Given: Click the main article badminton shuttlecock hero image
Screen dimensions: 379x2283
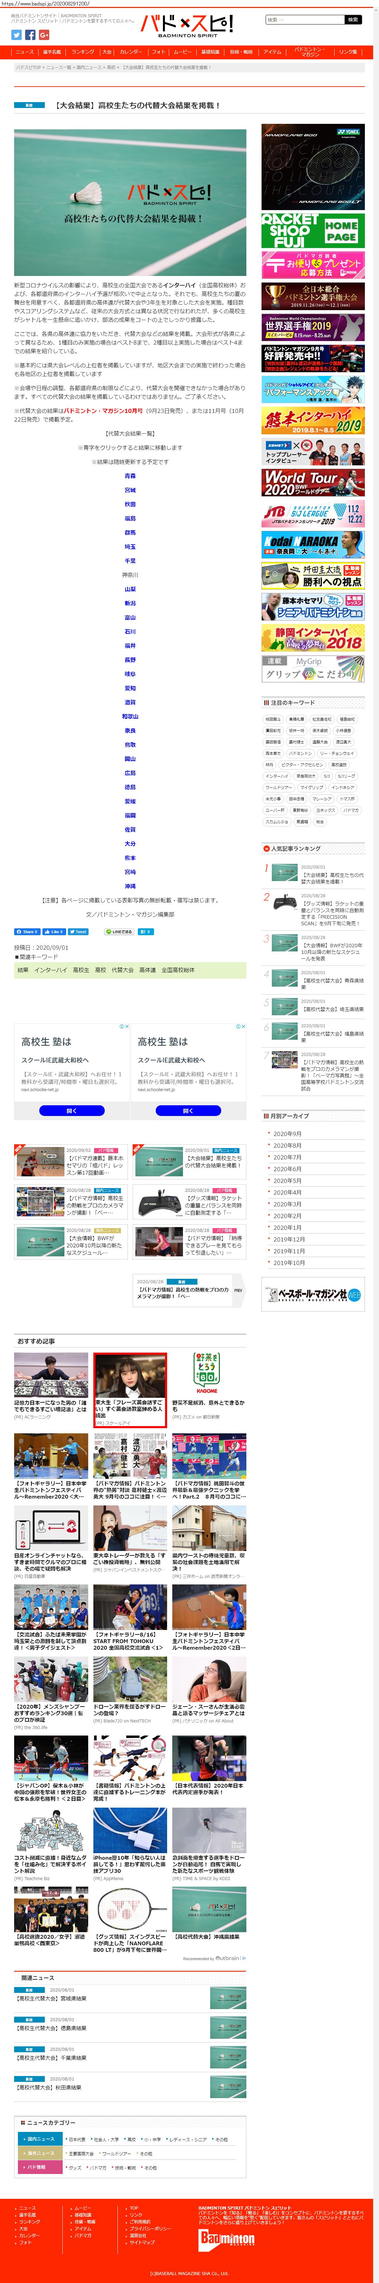Looking at the screenshot, I should coord(130,203).
